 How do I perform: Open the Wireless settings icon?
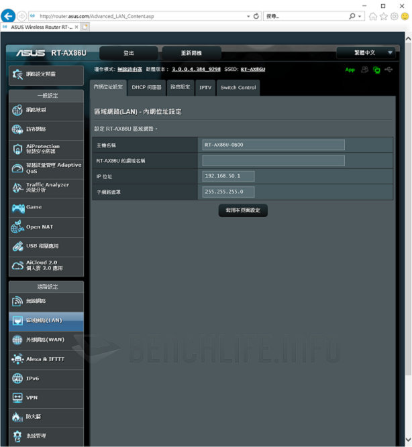[17, 301]
